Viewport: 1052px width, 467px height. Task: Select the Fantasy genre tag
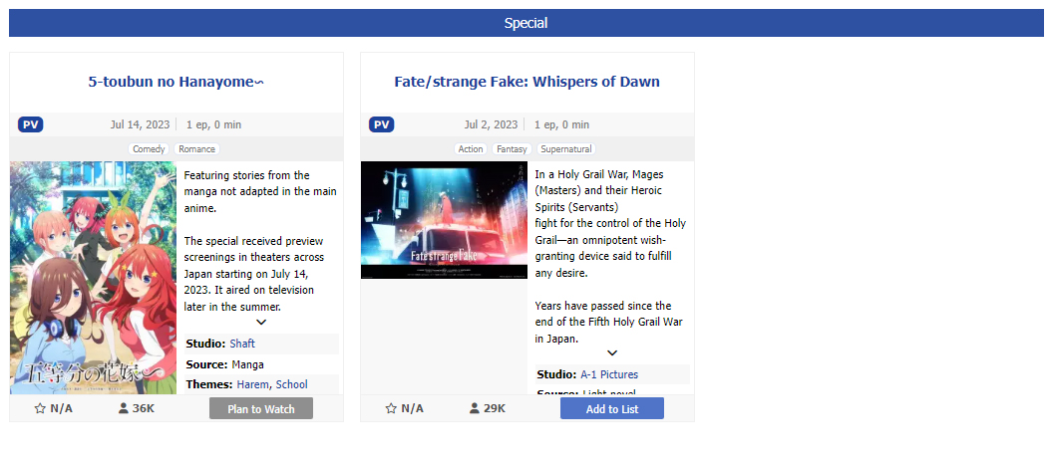tap(512, 149)
